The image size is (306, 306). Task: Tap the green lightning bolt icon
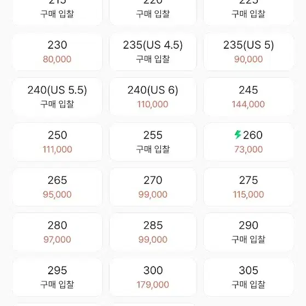point(238,135)
